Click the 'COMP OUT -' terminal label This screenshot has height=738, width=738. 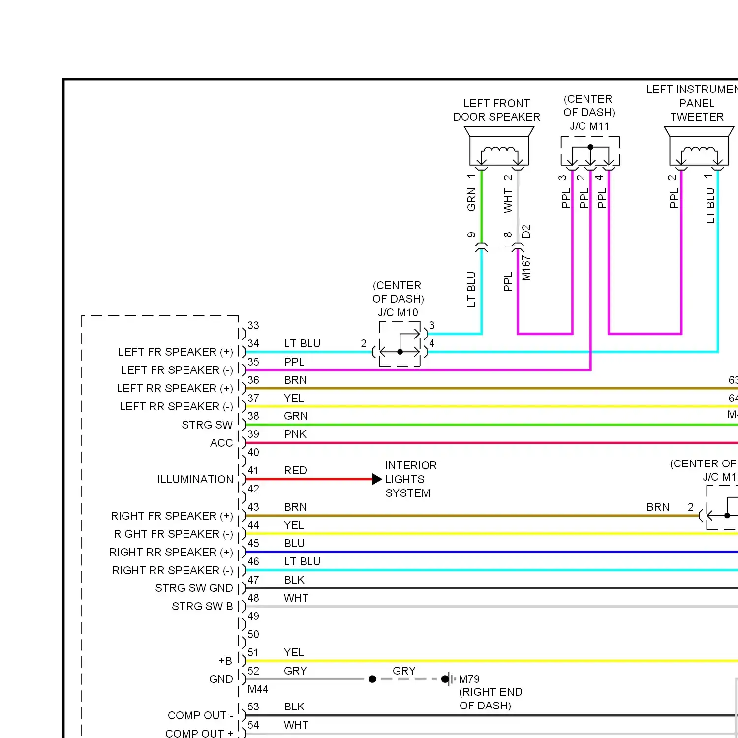pyautogui.click(x=200, y=715)
